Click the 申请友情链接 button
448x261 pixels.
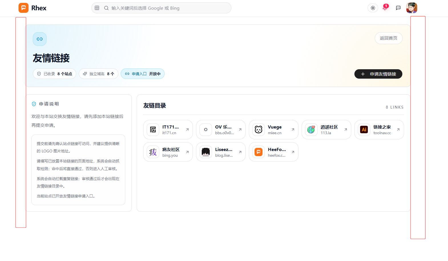tap(378, 74)
